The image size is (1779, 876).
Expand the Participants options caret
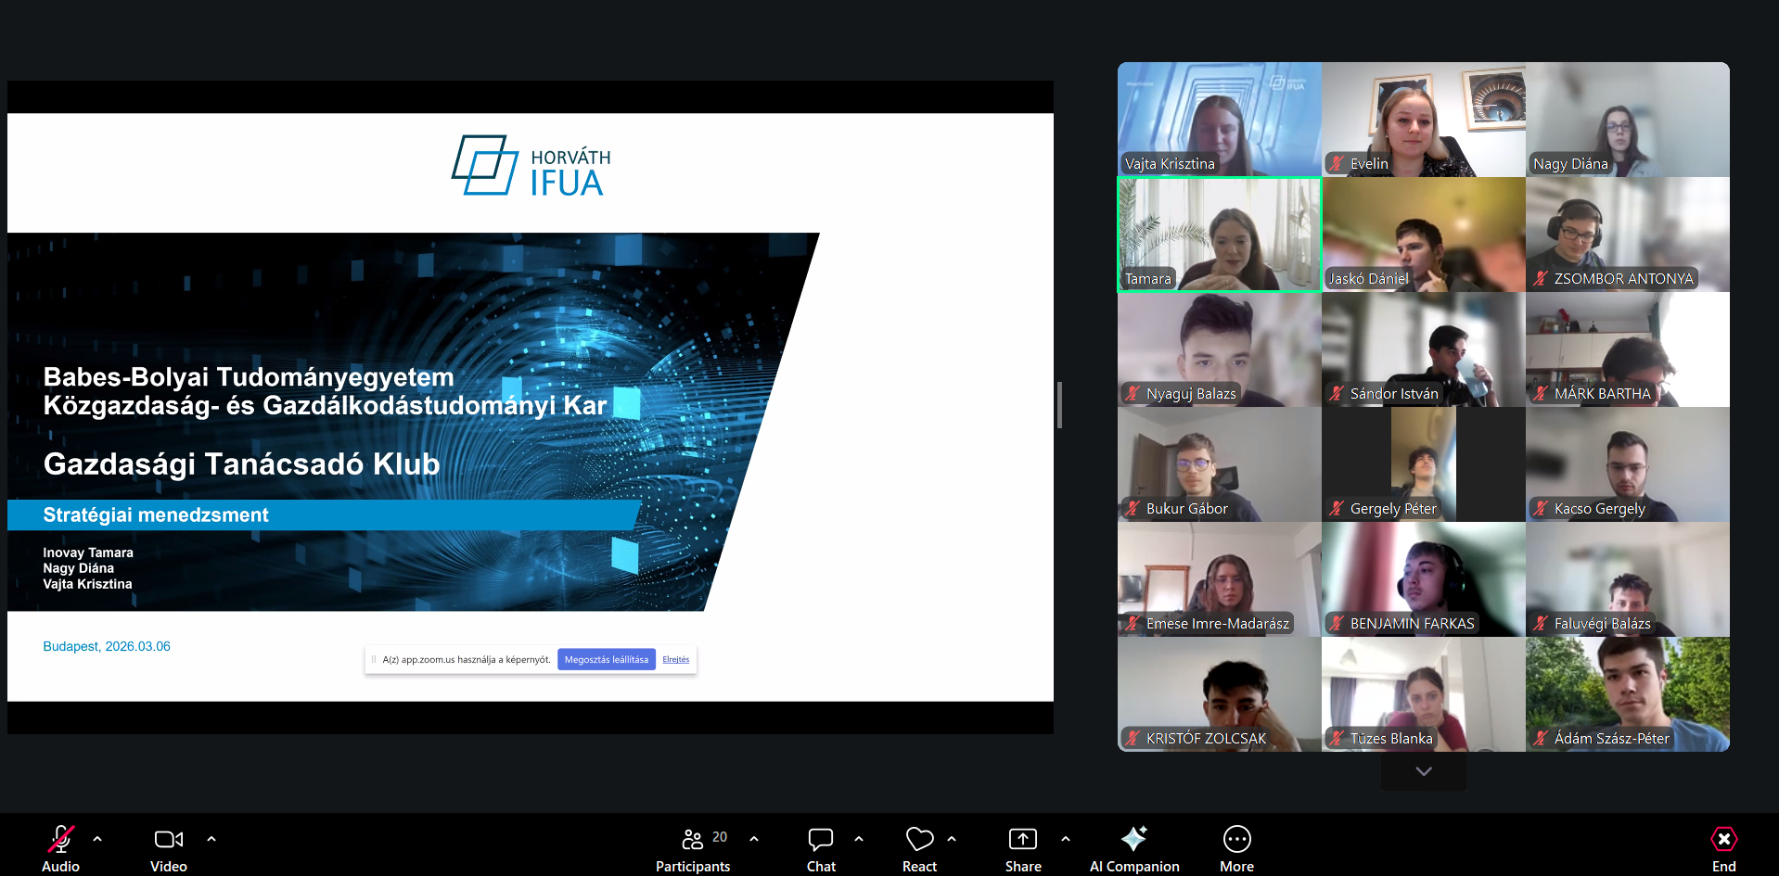coord(754,839)
